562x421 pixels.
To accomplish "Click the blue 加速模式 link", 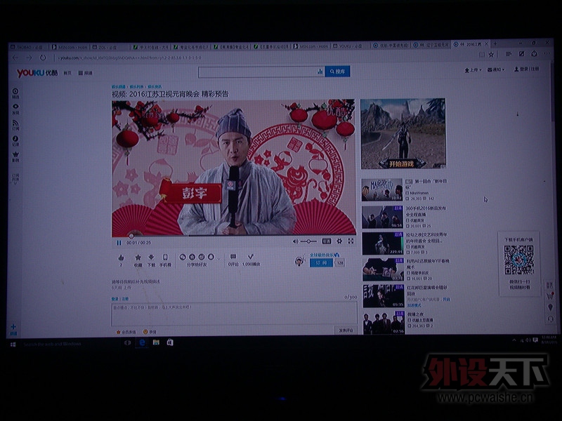I will [414, 305].
